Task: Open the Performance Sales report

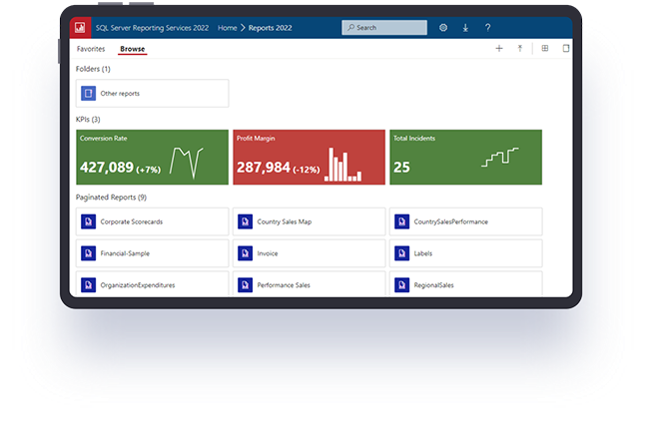Action: 309,284
